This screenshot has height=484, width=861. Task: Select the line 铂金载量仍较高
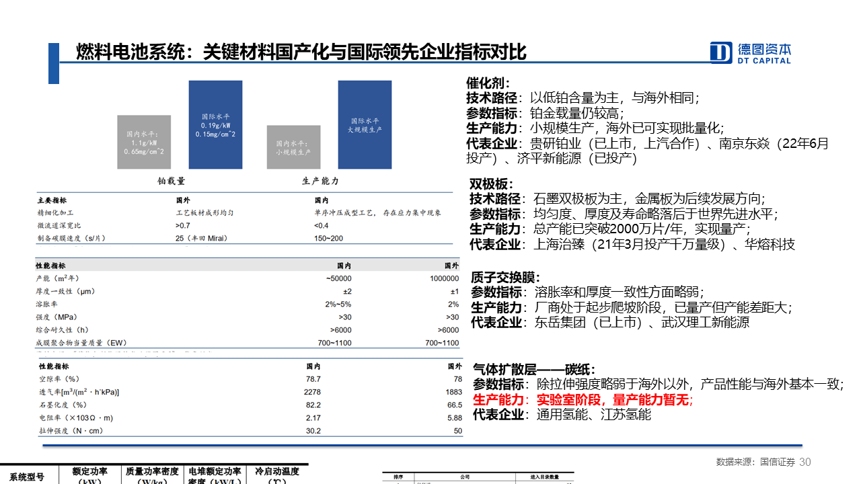coord(545,114)
